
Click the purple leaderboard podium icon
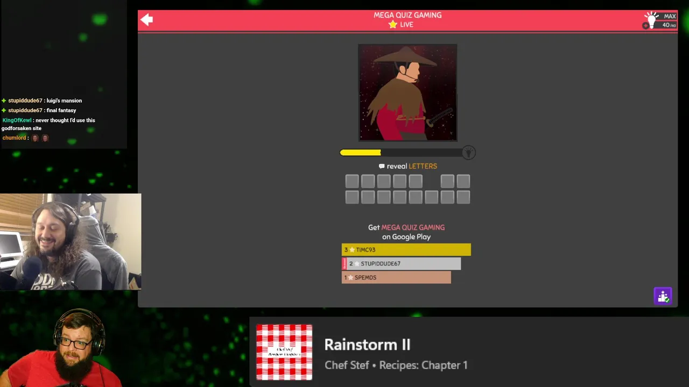(663, 296)
